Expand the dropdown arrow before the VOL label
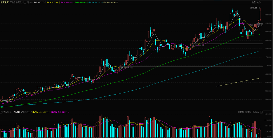The height and width of the screenshot is (138, 273). 2,112
